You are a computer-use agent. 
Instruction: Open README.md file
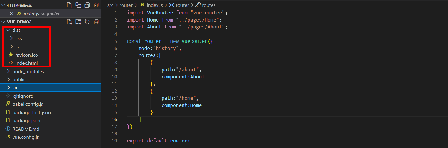[x=26, y=129]
